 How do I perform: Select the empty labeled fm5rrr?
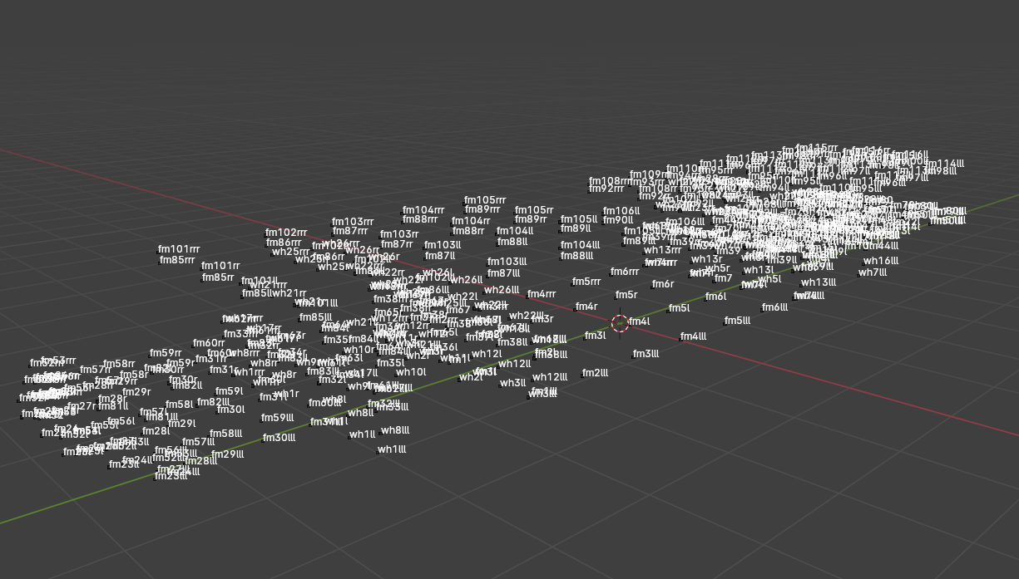coord(586,282)
